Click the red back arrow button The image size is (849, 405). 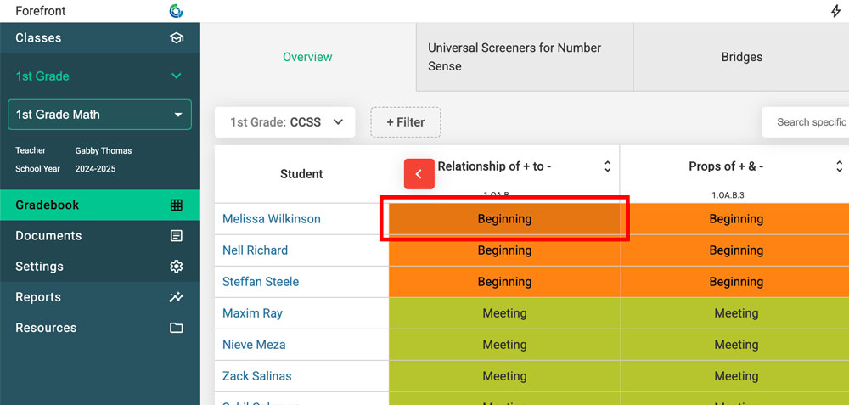coord(419,173)
